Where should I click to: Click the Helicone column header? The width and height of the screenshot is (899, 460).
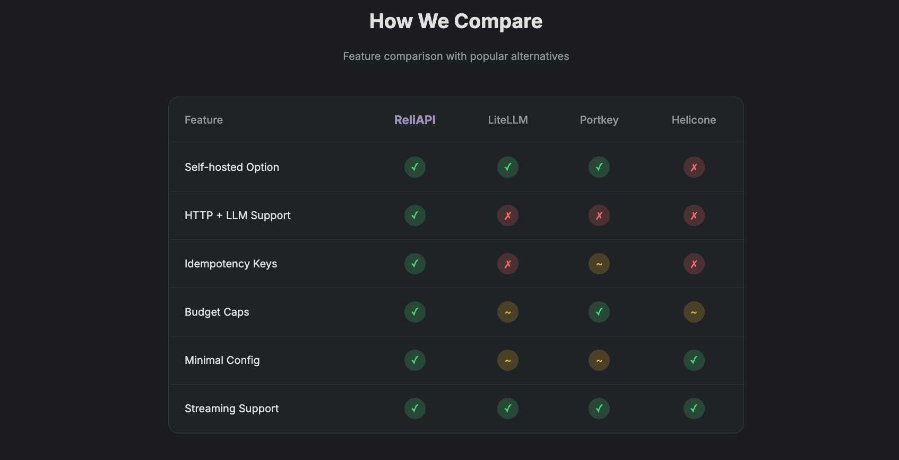coord(694,120)
